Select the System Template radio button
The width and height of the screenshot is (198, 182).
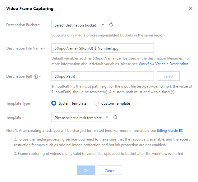pyautogui.click(x=54, y=103)
